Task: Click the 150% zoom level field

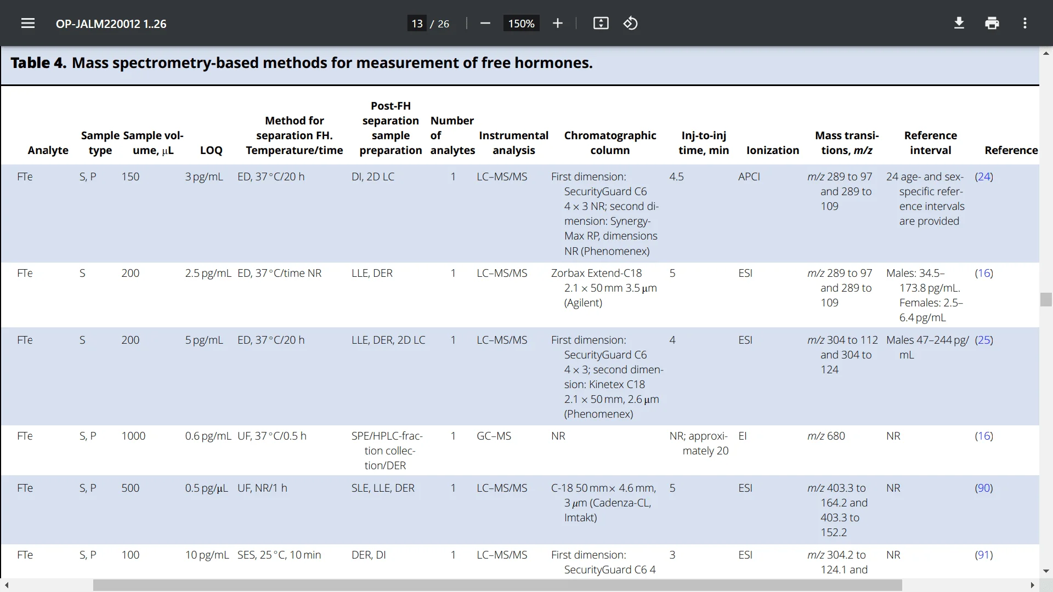Action: [x=521, y=24]
